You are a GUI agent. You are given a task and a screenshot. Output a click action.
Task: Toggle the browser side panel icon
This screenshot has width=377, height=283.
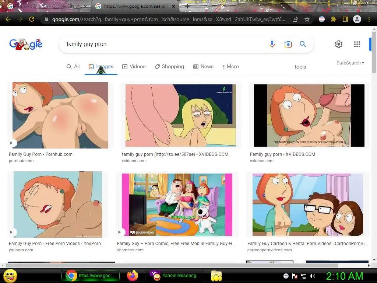[345, 19]
